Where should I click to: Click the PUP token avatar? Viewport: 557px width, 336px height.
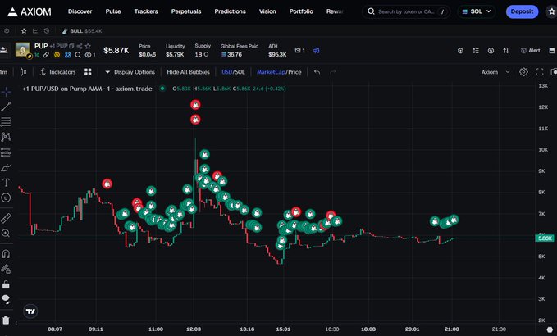[23, 50]
